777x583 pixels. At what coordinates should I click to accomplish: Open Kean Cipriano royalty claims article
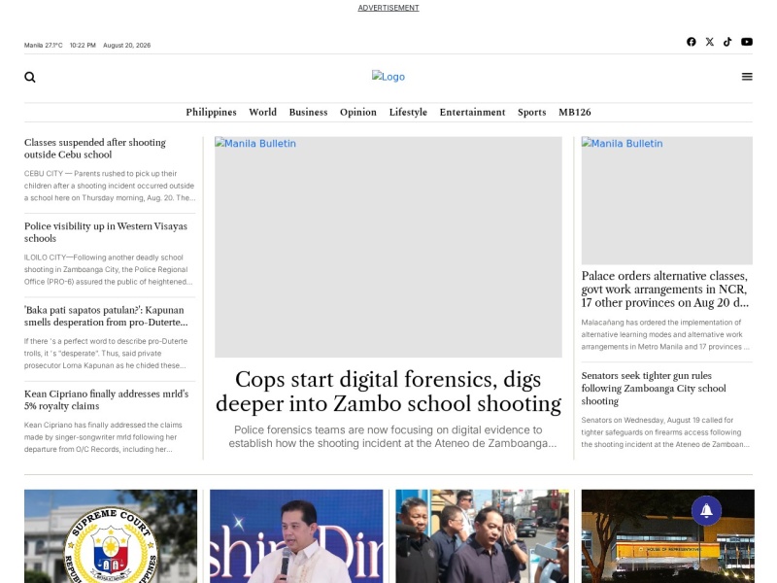[x=107, y=399]
